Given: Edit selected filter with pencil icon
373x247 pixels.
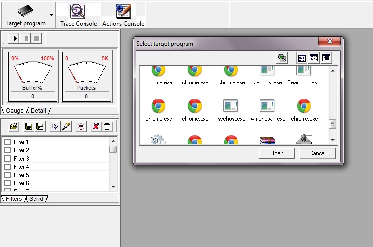Looking at the screenshot, I should click(x=66, y=127).
